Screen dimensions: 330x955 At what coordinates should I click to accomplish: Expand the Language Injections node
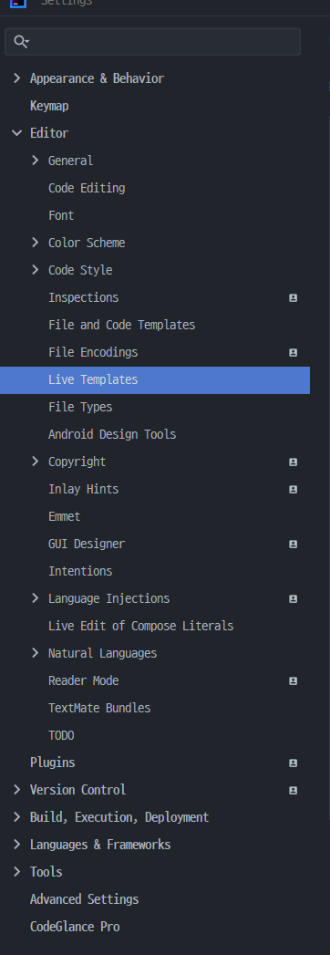36,598
